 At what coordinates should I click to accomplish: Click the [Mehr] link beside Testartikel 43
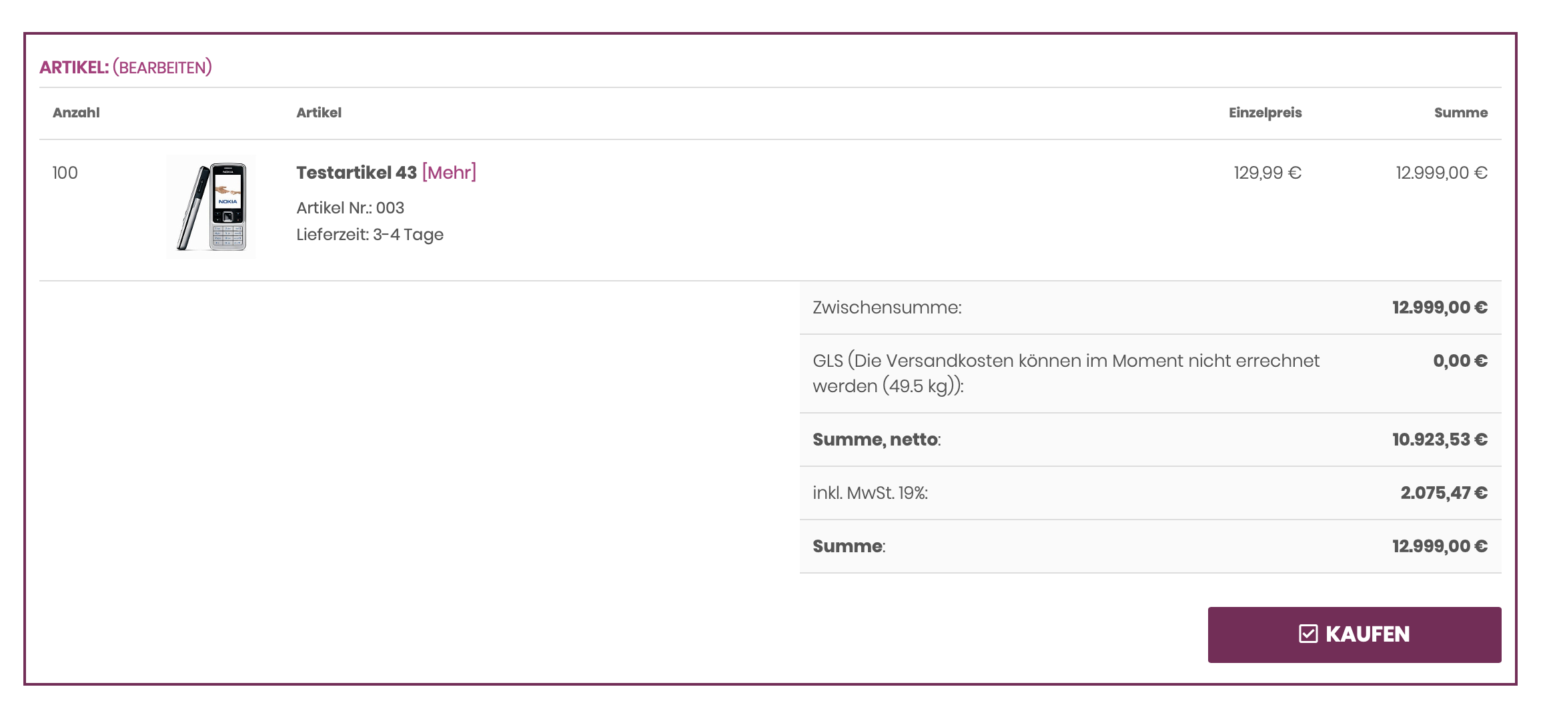[449, 173]
